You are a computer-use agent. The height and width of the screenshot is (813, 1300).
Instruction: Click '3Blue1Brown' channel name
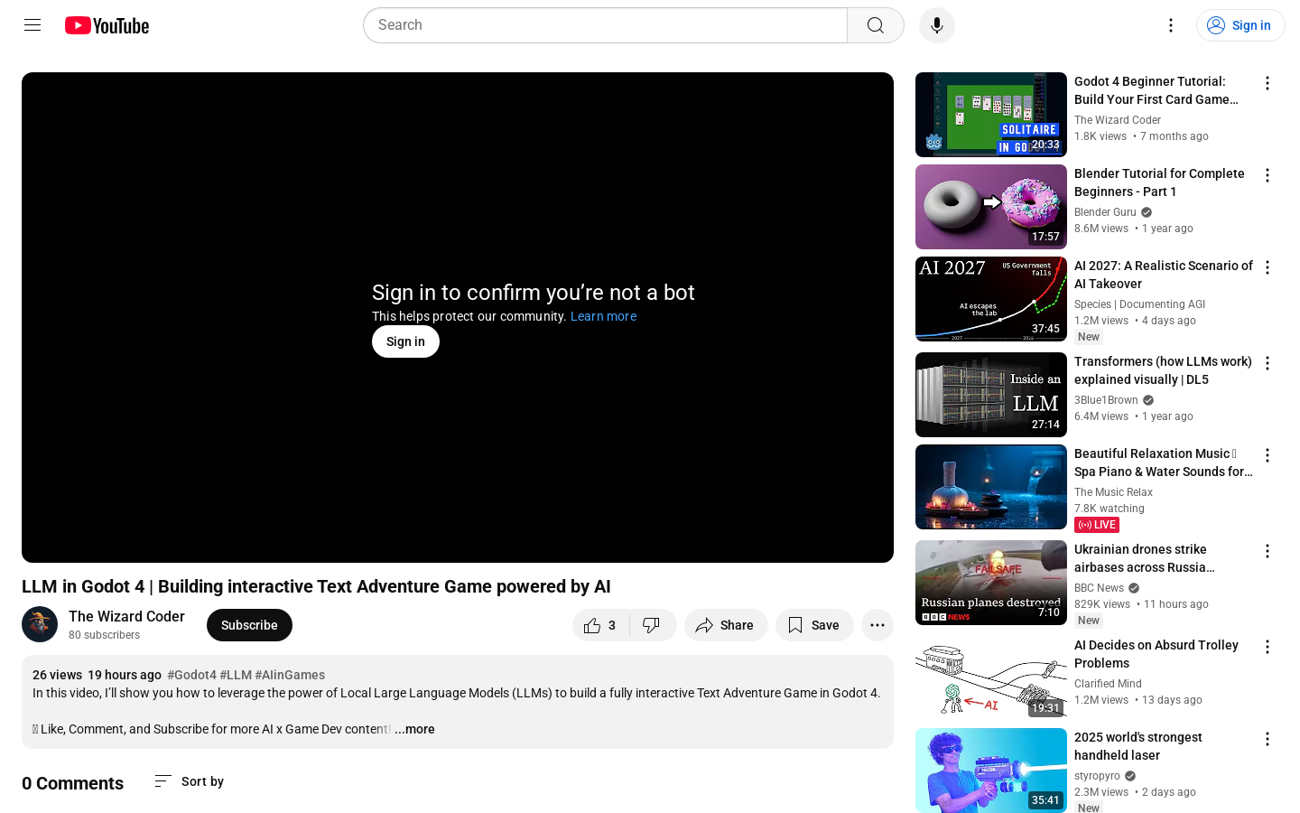click(1106, 400)
